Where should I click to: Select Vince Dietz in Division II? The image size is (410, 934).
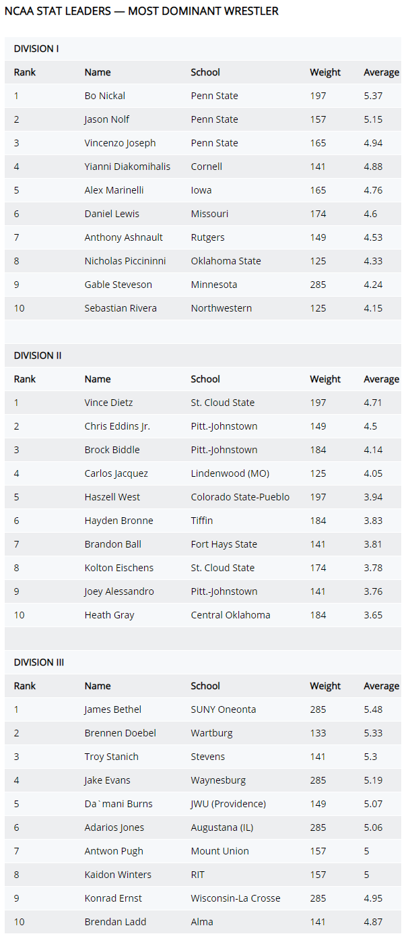pyautogui.click(x=109, y=403)
